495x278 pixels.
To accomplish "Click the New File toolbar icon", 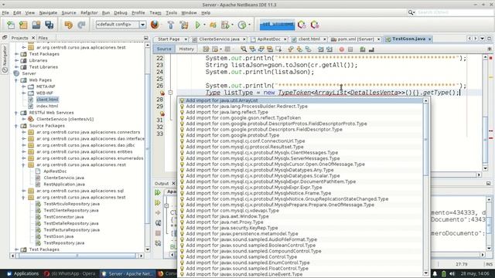I will click(11, 25).
